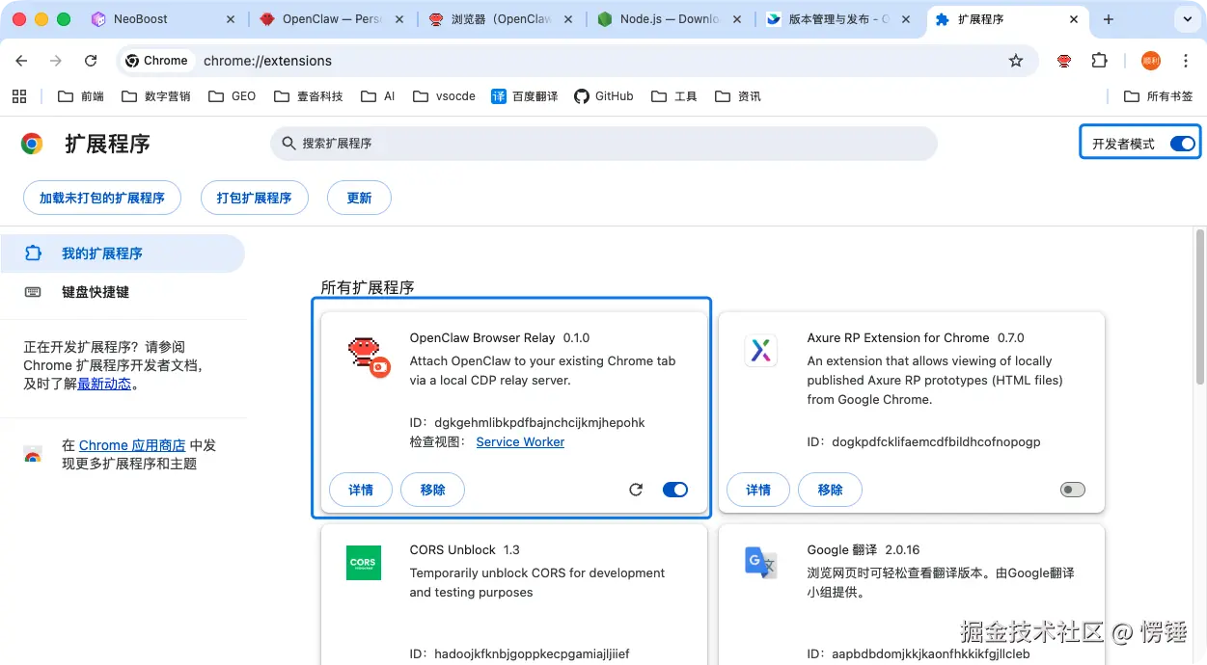The width and height of the screenshot is (1207, 665).
Task: Click the 搜索扩展程序 search field
Action: pos(604,144)
